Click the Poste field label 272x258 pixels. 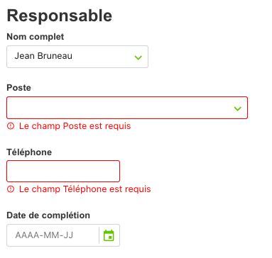pos(18,88)
